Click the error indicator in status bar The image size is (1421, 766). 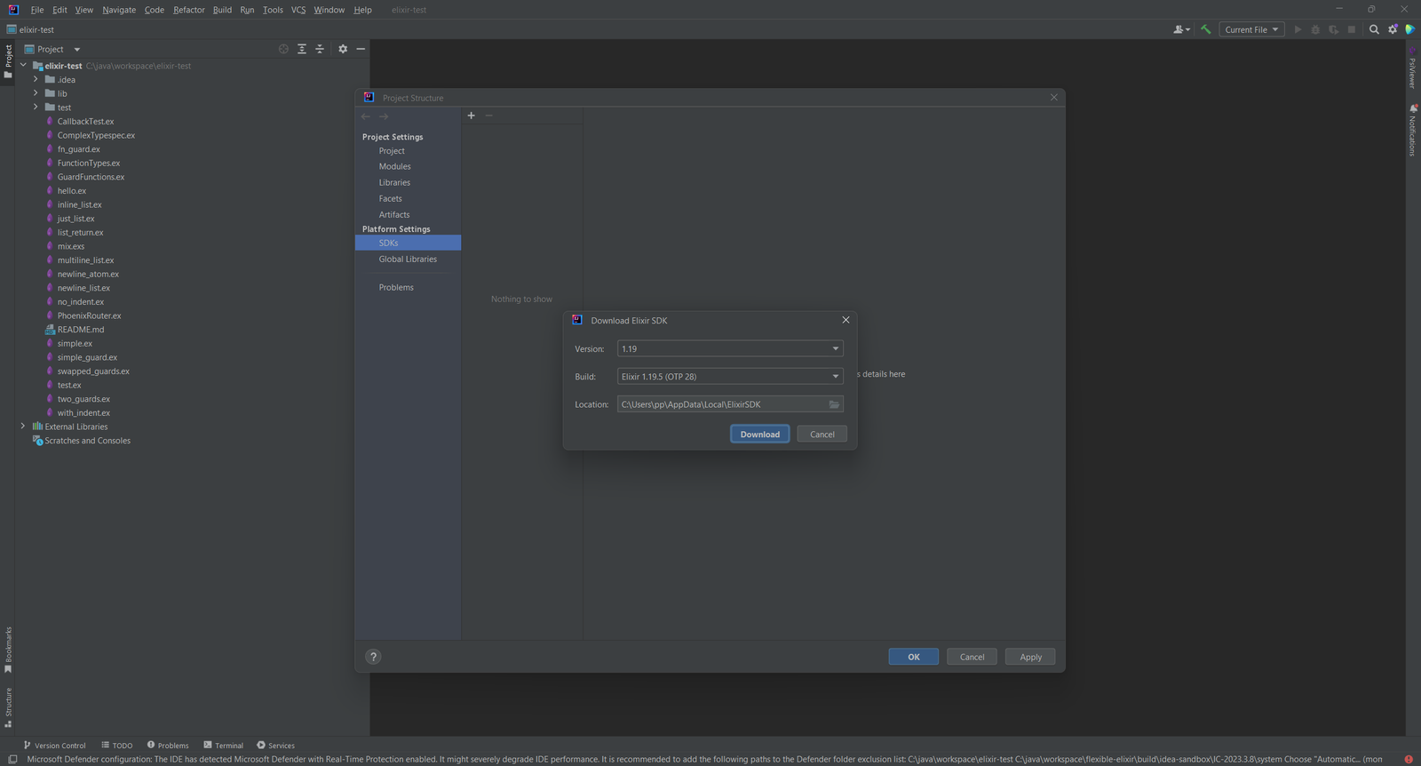1409,759
